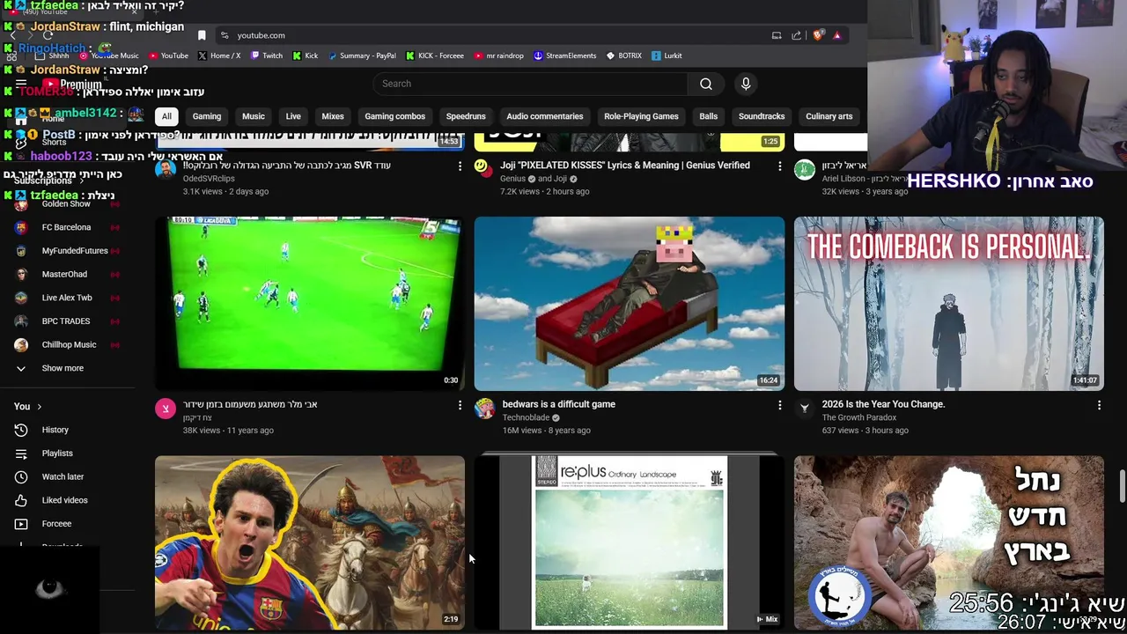The width and height of the screenshot is (1127, 634).
Task: Open Live Alex Twb subscription channel
Action: coord(67,298)
